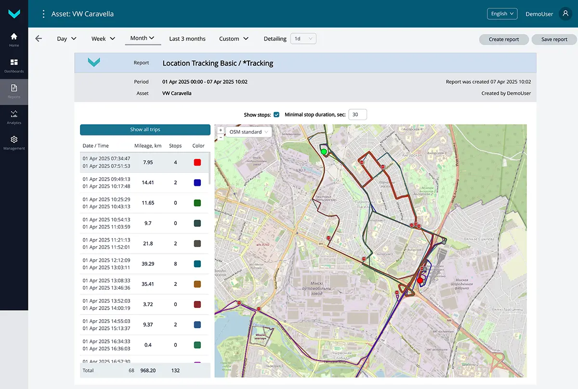Open the three-dot asset menu
The width and height of the screenshot is (578, 389).
point(43,14)
